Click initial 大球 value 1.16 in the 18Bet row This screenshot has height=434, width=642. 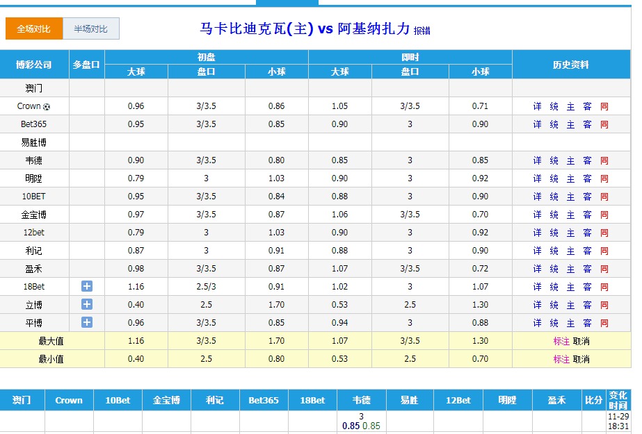coord(136,287)
